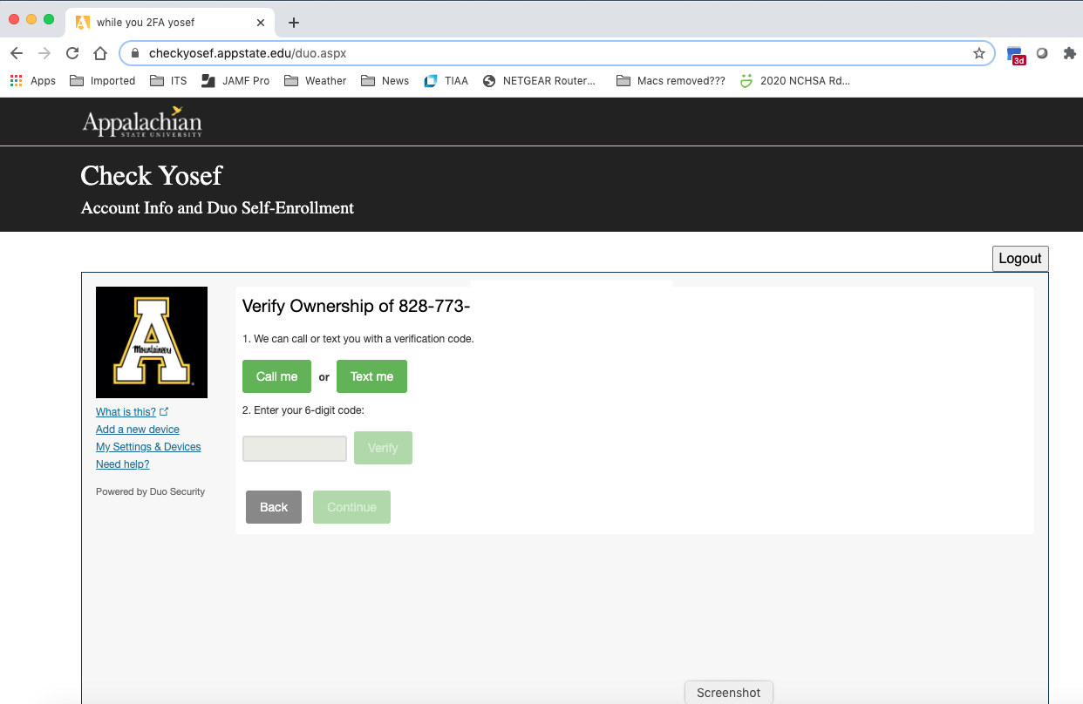Open the Apps grid shortcut
The image size is (1083, 704).
(32, 80)
